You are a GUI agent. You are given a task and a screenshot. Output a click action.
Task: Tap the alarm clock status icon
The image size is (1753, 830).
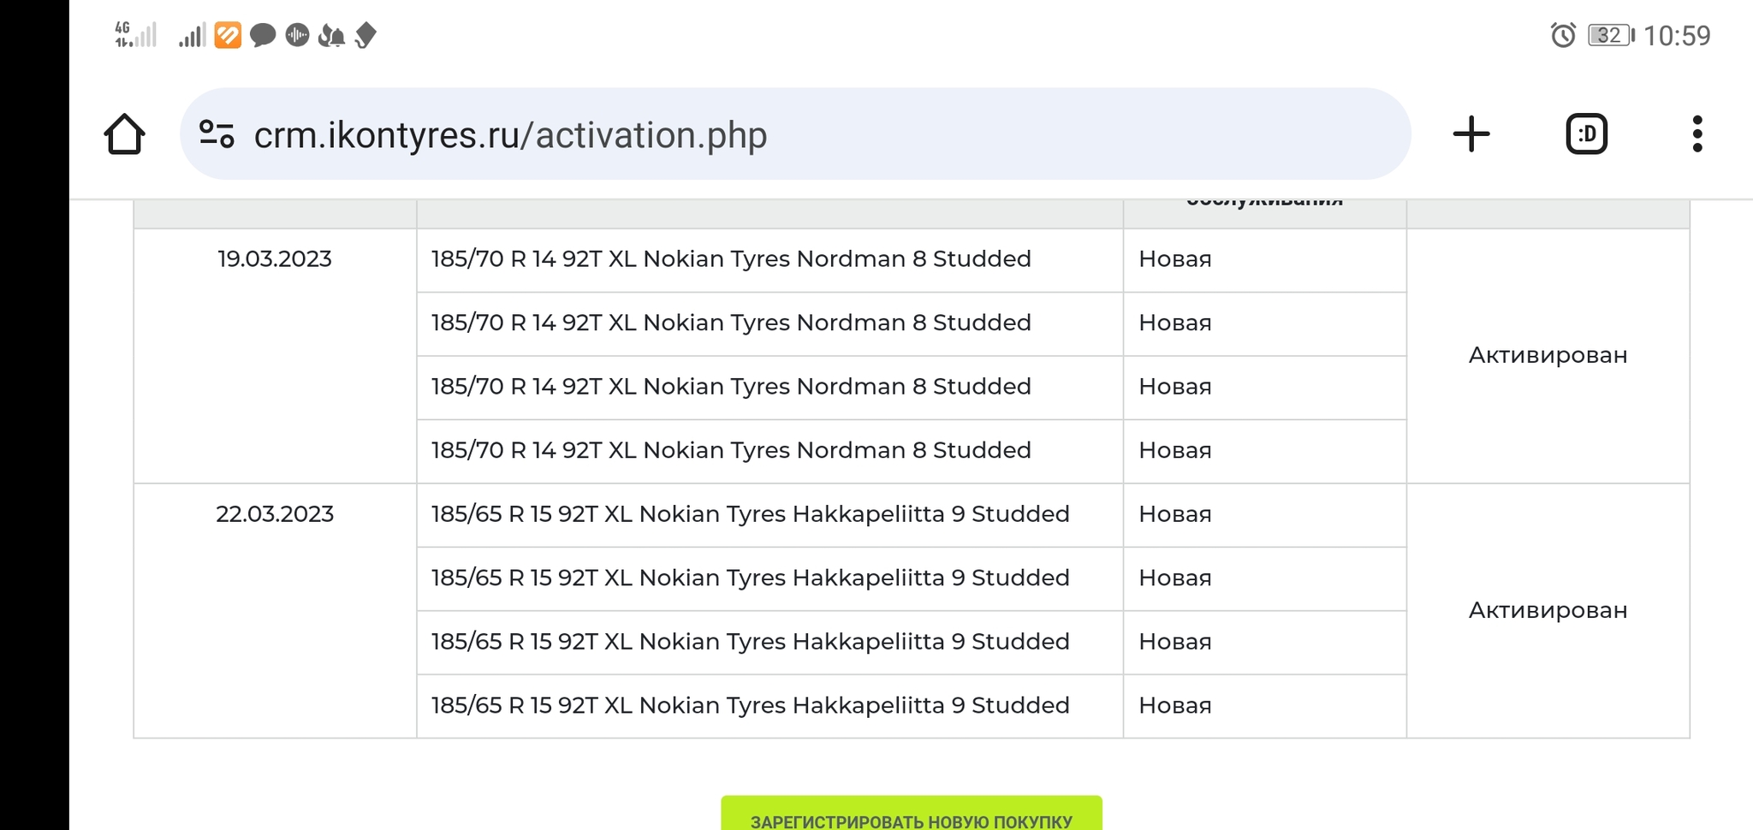[x=1562, y=35]
